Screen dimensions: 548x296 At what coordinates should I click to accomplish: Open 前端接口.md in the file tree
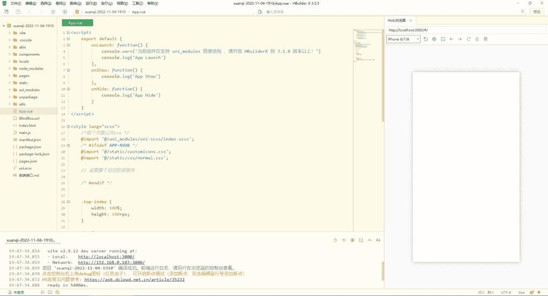click(x=29, y=176)
